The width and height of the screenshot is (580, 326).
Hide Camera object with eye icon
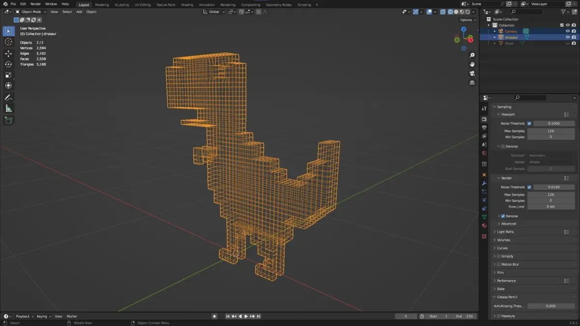point(568,31)
